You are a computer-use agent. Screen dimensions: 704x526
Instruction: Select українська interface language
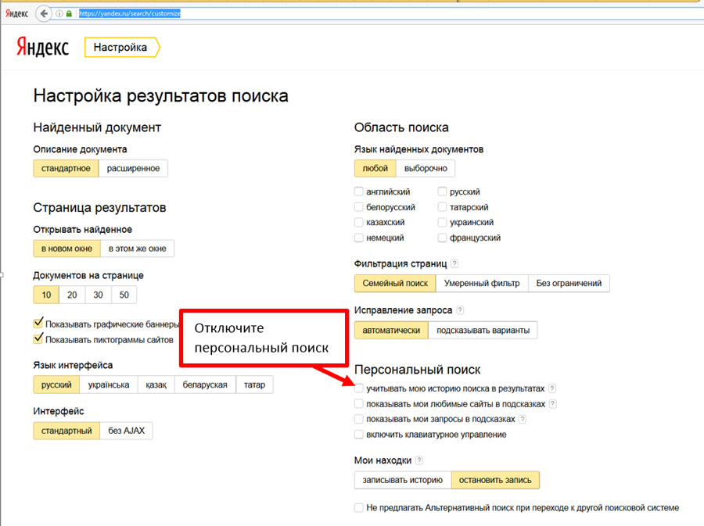click(x=109, y=385)
